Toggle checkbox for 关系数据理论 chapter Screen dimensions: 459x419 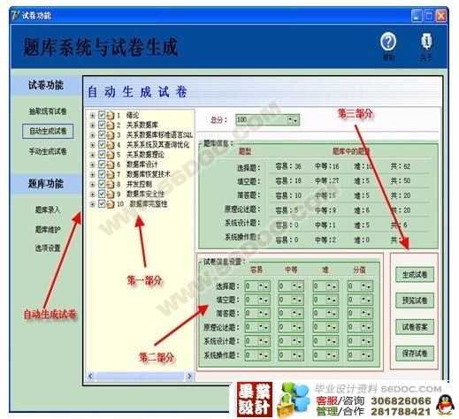[102, 155]
